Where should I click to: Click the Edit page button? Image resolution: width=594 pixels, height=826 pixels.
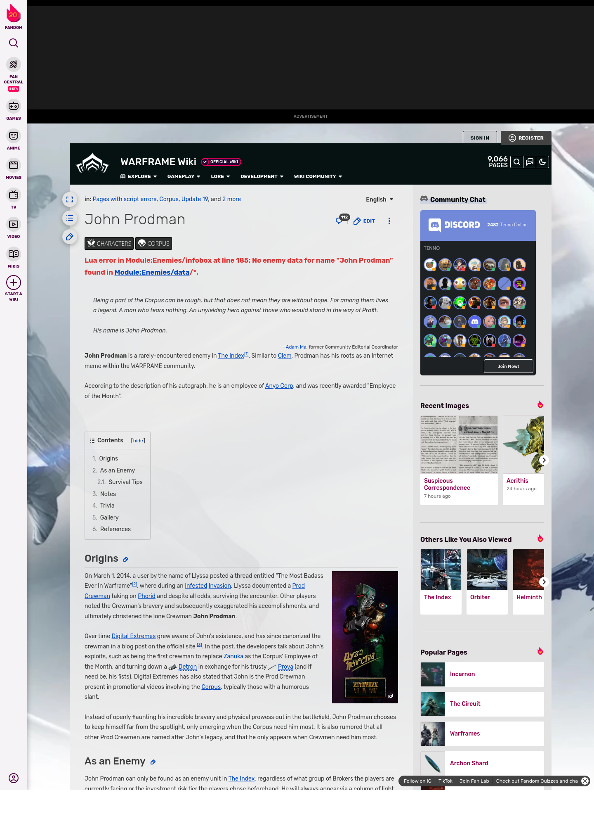[x=364, y=221]
